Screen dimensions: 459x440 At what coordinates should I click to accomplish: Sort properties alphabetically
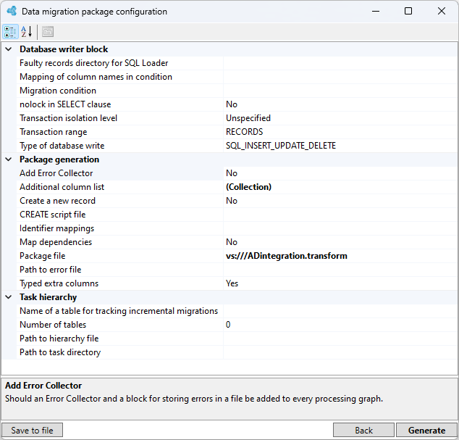click(27, 32)
